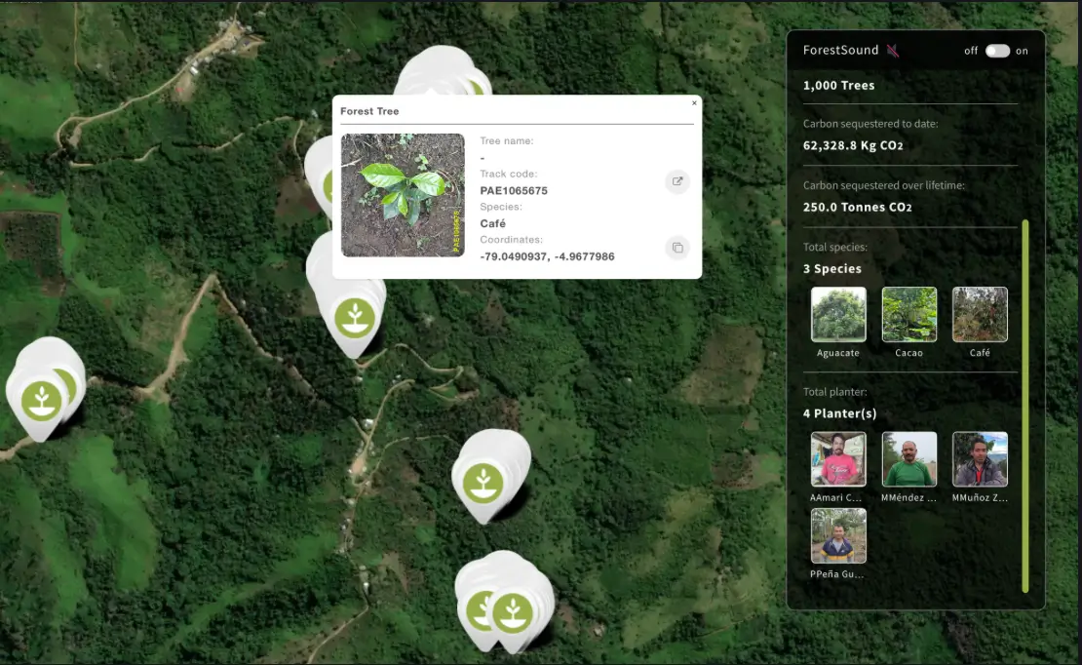The width and height of the screenshot is (1082, 665).
Task: Select the Cacao species thumbnail
Action: (908, 313)
